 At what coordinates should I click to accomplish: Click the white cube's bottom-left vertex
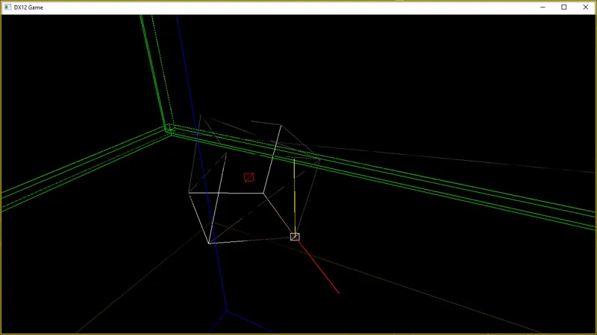pyautogui.click(x=209, y=243)
